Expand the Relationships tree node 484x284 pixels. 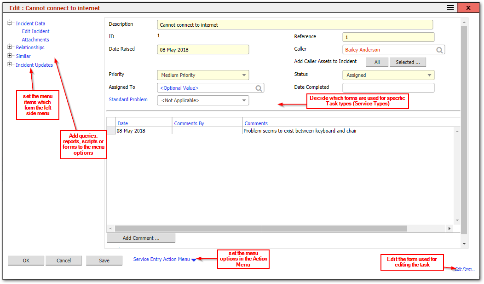point(10,47)
